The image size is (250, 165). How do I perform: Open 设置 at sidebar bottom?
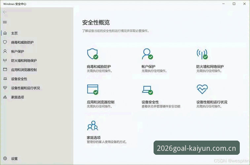click(14, 159)
